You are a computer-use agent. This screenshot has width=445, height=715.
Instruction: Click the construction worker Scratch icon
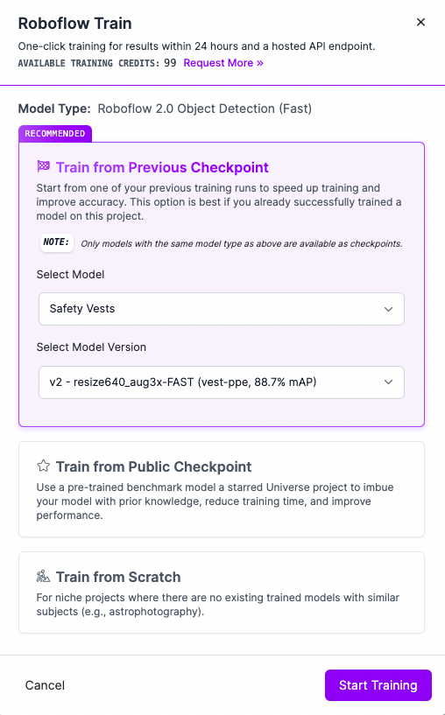pyautogui.click(x=43, y=577)
